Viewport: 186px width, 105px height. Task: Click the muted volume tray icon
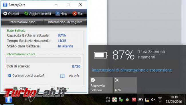[x=153, y=100]
